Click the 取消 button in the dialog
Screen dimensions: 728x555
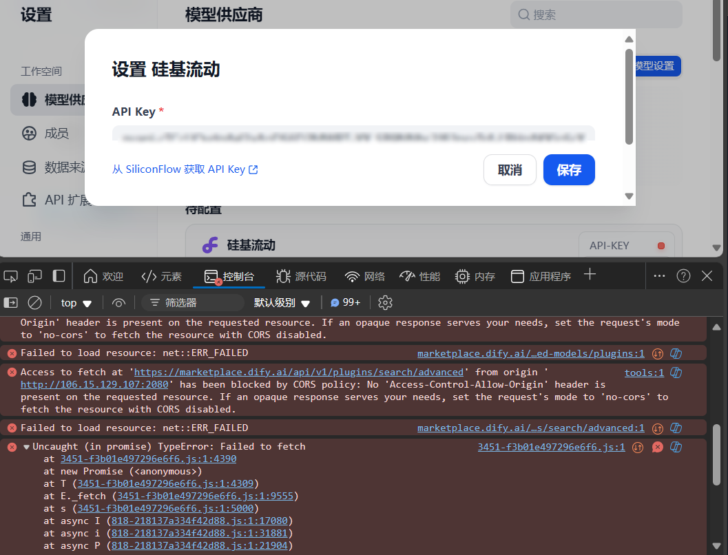pos(510,170)
